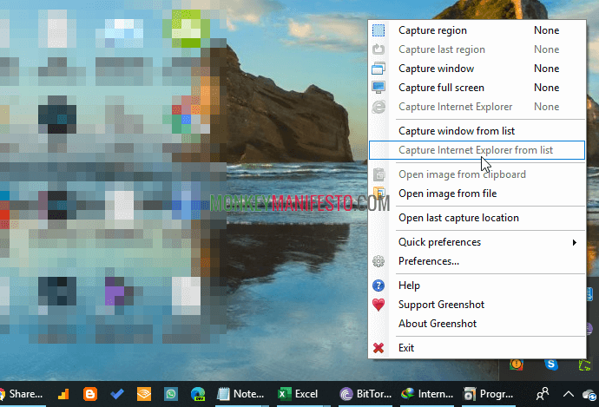
Task: Switch to the Progr... taskbar window
Action: [489, 394]
